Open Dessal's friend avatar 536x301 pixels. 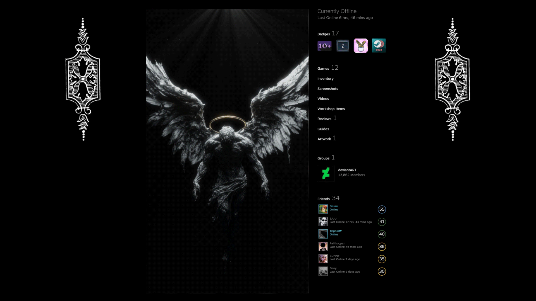(x=323, y=209)
